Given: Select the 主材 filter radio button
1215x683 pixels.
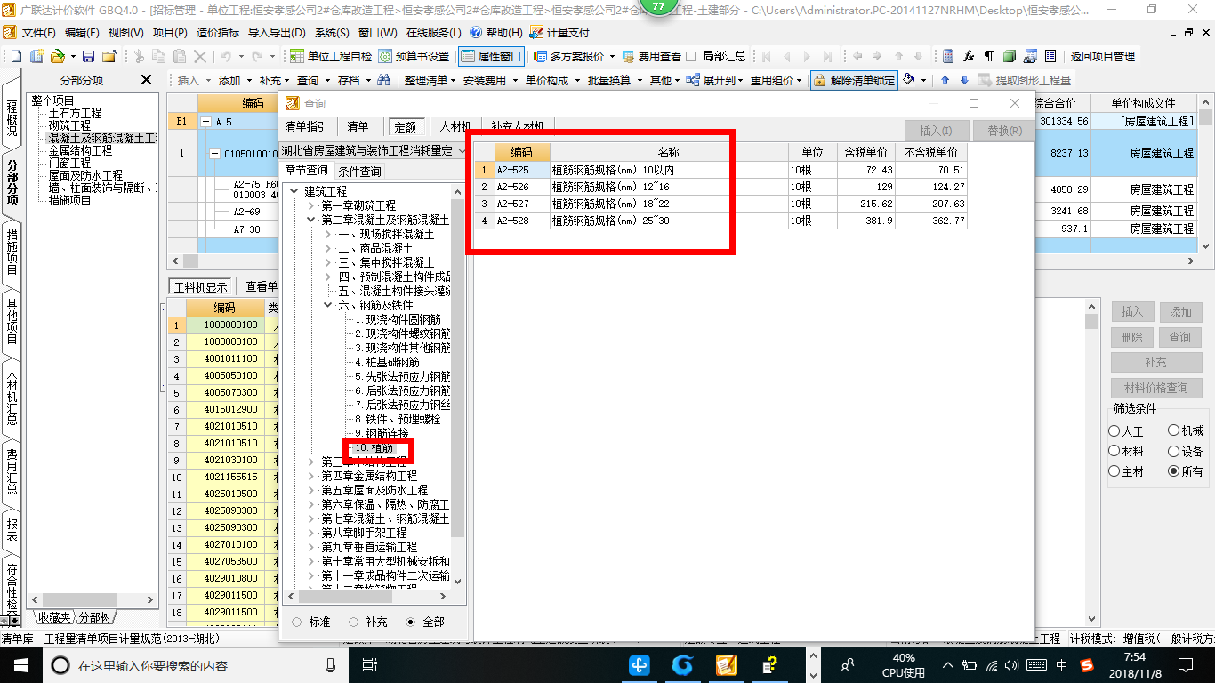Looking at the screenshot, I should (1114, 471).
